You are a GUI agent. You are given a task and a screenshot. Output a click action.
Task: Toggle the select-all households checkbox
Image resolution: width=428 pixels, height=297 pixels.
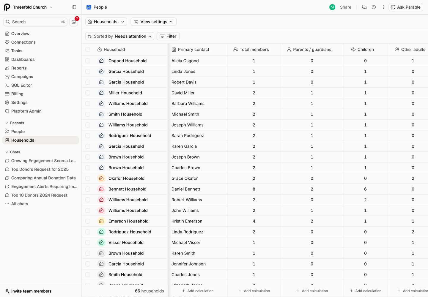click(88, 49)
